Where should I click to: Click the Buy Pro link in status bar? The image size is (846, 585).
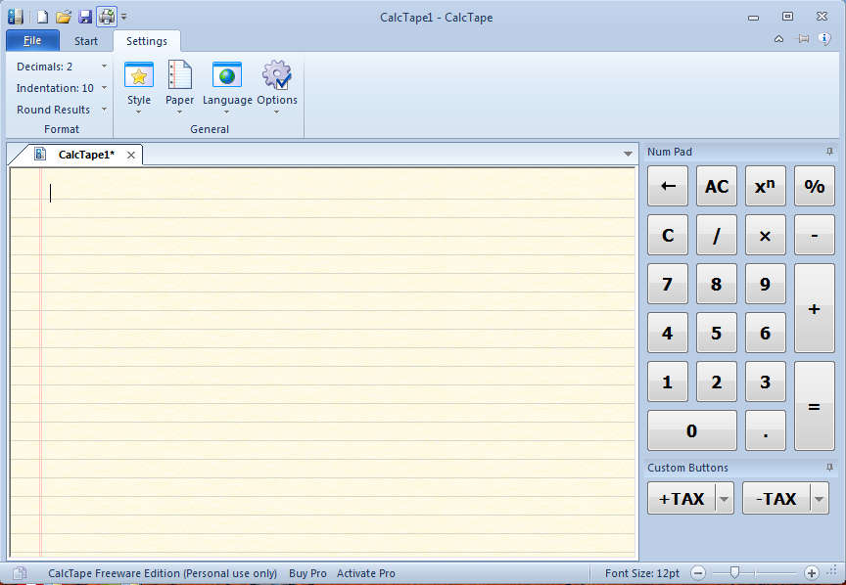pos(307,573)
